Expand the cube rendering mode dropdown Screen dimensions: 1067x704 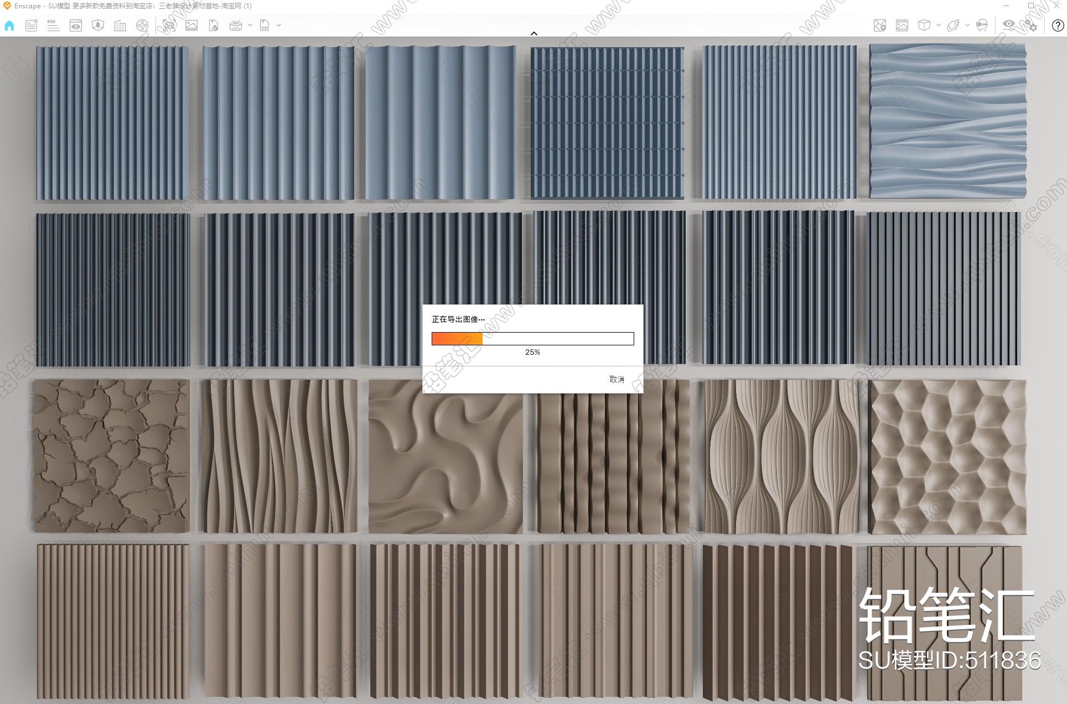(938, 25)
